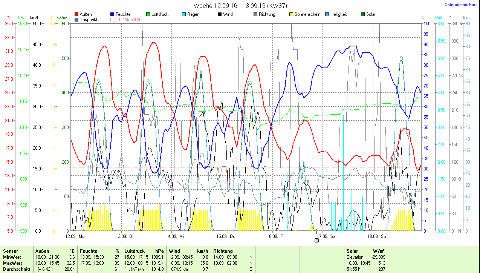Screen dimensions: 480x273
Task: Click the chart title Woche 12.09.16 - 18.09.16
Action: pos(240,6)
